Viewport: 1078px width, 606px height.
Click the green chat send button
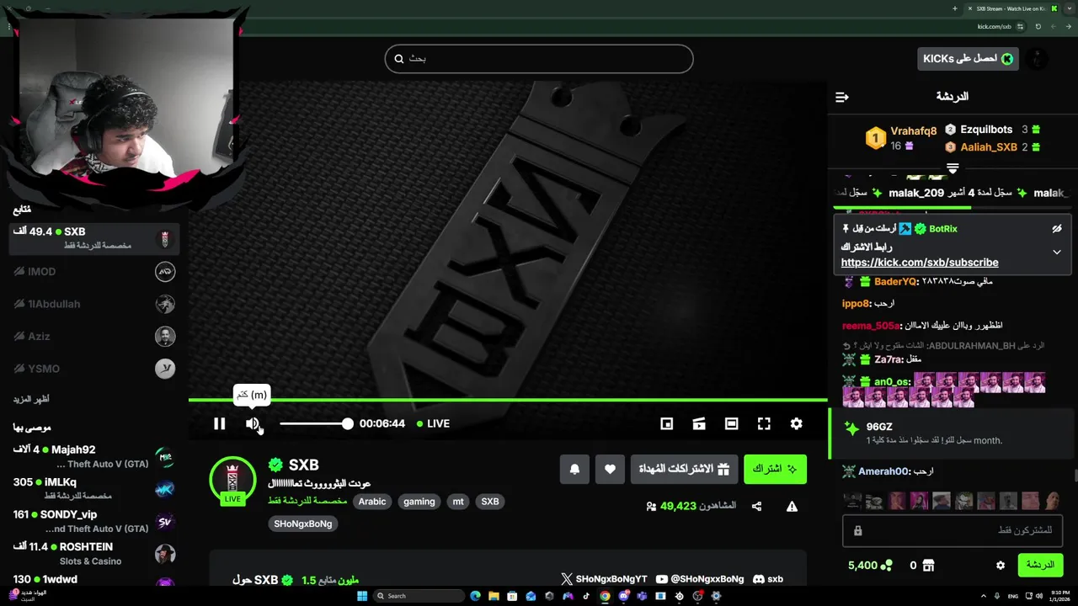[x=1039, y=565]
